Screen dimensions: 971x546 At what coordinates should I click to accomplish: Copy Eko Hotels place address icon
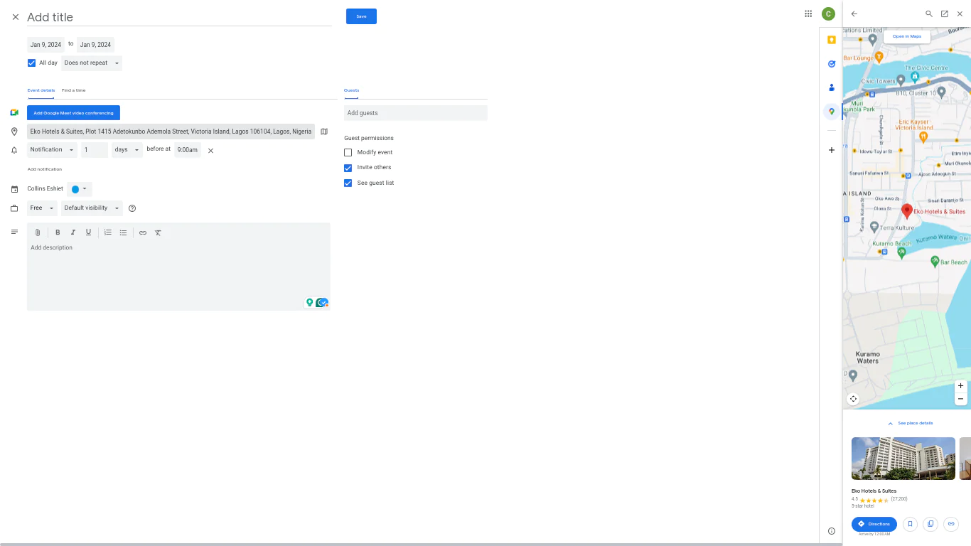click(x=930, y=524)
